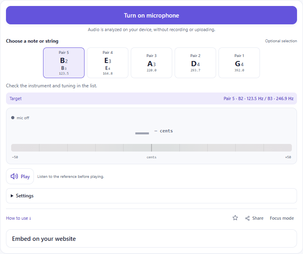Click the favorite star icon
303x254 pixels.
(x=235, y=218)
